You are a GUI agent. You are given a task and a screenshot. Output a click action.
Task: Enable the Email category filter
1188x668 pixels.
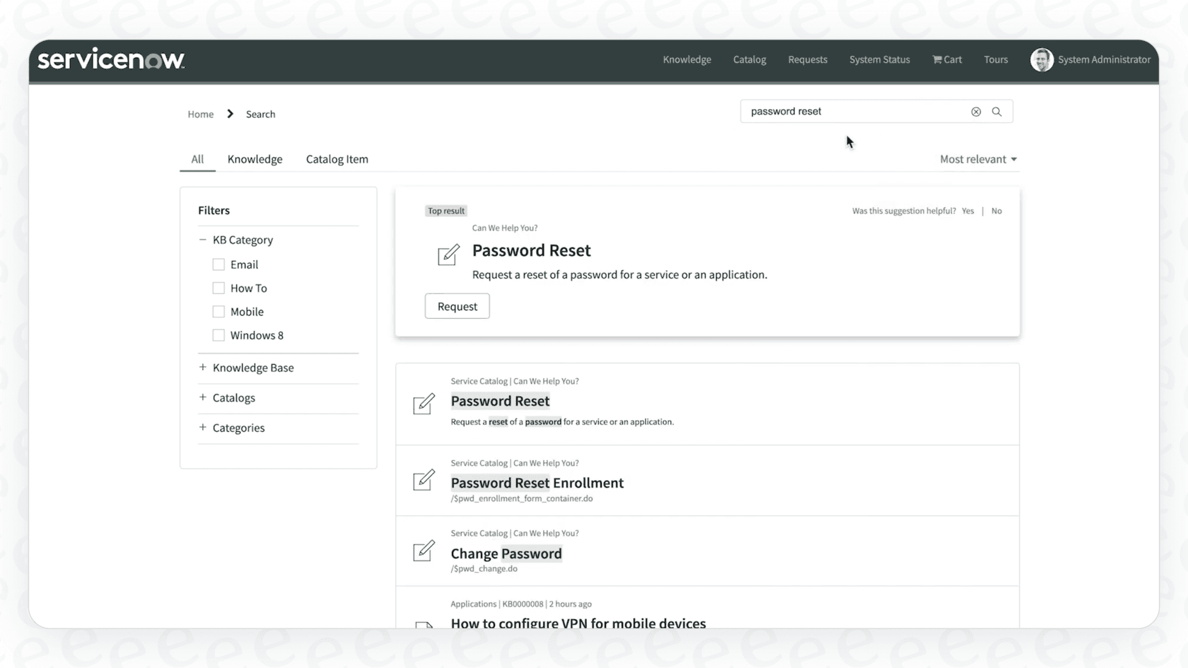(x=218, y=264)
